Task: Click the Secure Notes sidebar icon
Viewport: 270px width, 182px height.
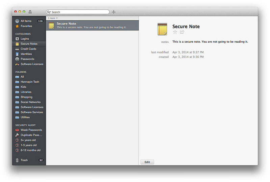Action: tap(17, 44)
